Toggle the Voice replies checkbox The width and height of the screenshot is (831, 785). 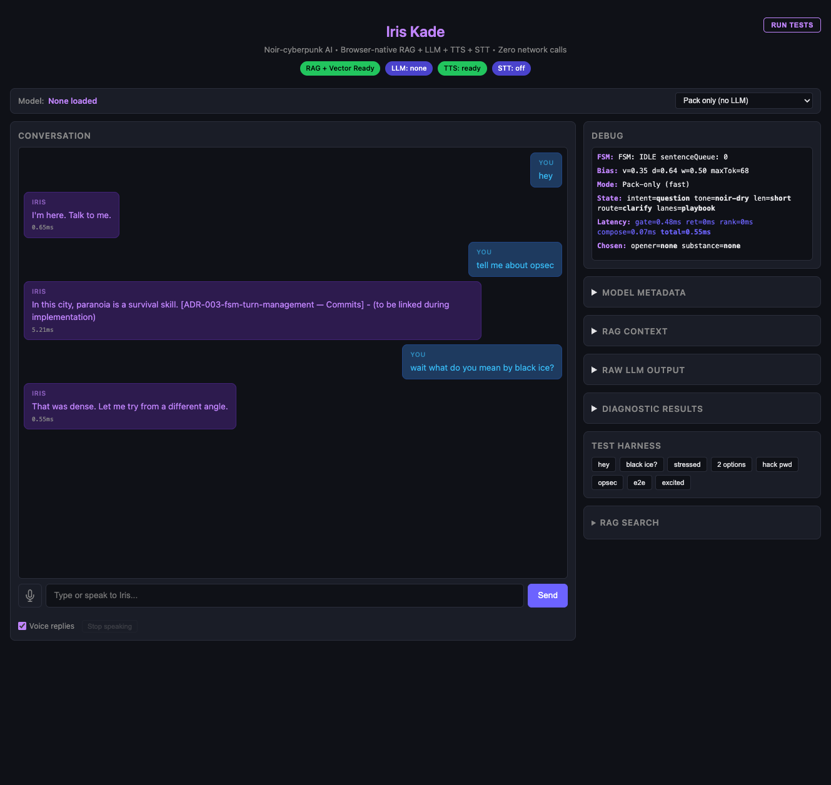pos(23,626)
